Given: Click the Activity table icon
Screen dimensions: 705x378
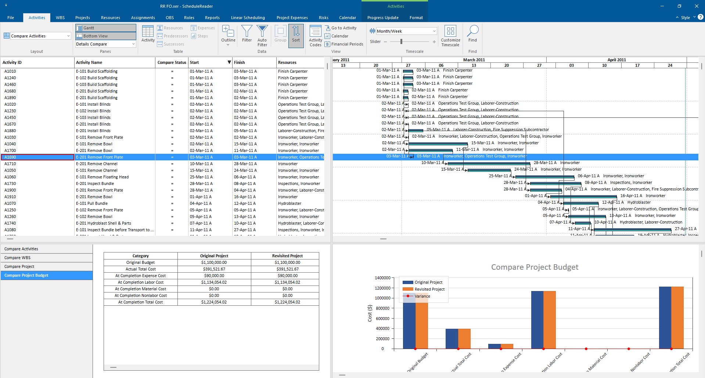Looking at the screenshot, I should click(x=148, y=34).
